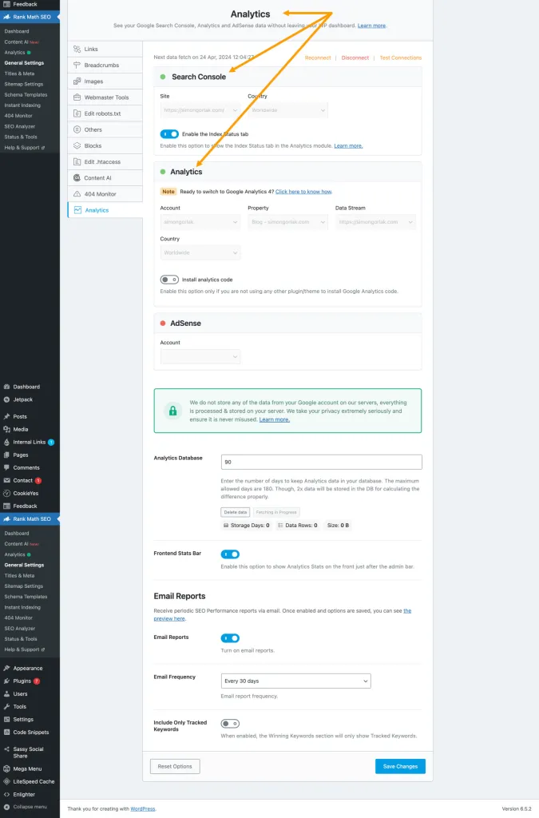Screen dimensions: 539x818
Task: Focus the Analytics Database days field
Action: coord(321,463)
